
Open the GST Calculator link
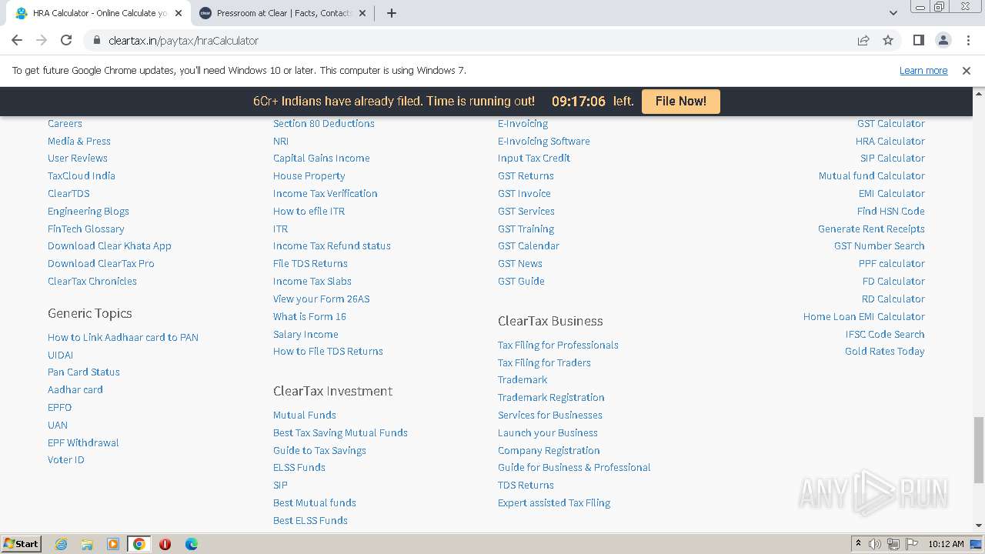point(891,123)
